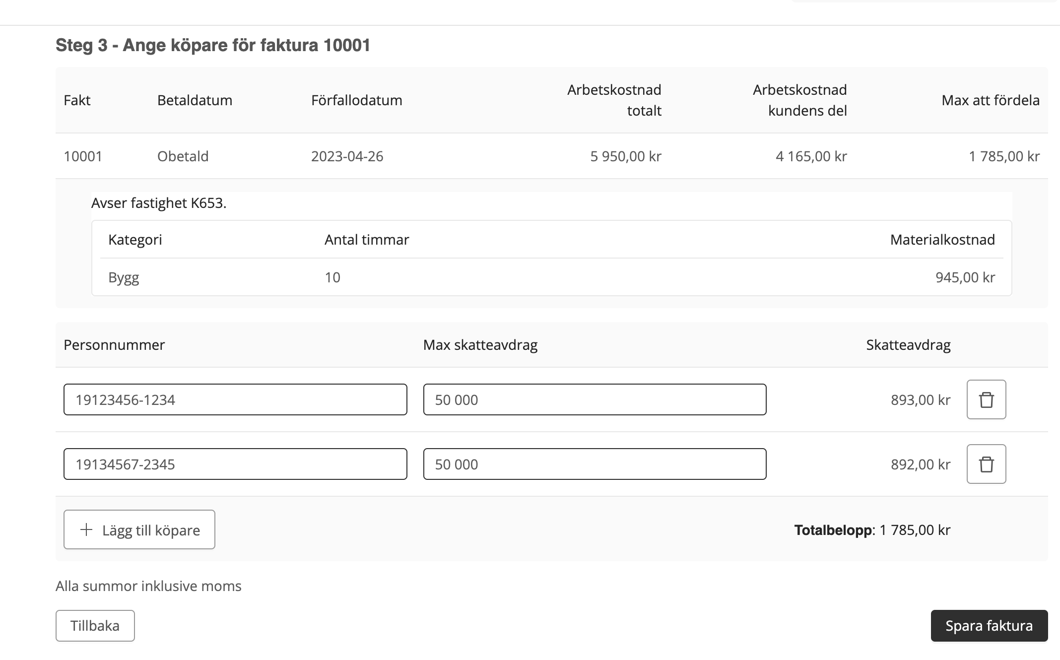Select the Betaldatum column header

[195, 100]
